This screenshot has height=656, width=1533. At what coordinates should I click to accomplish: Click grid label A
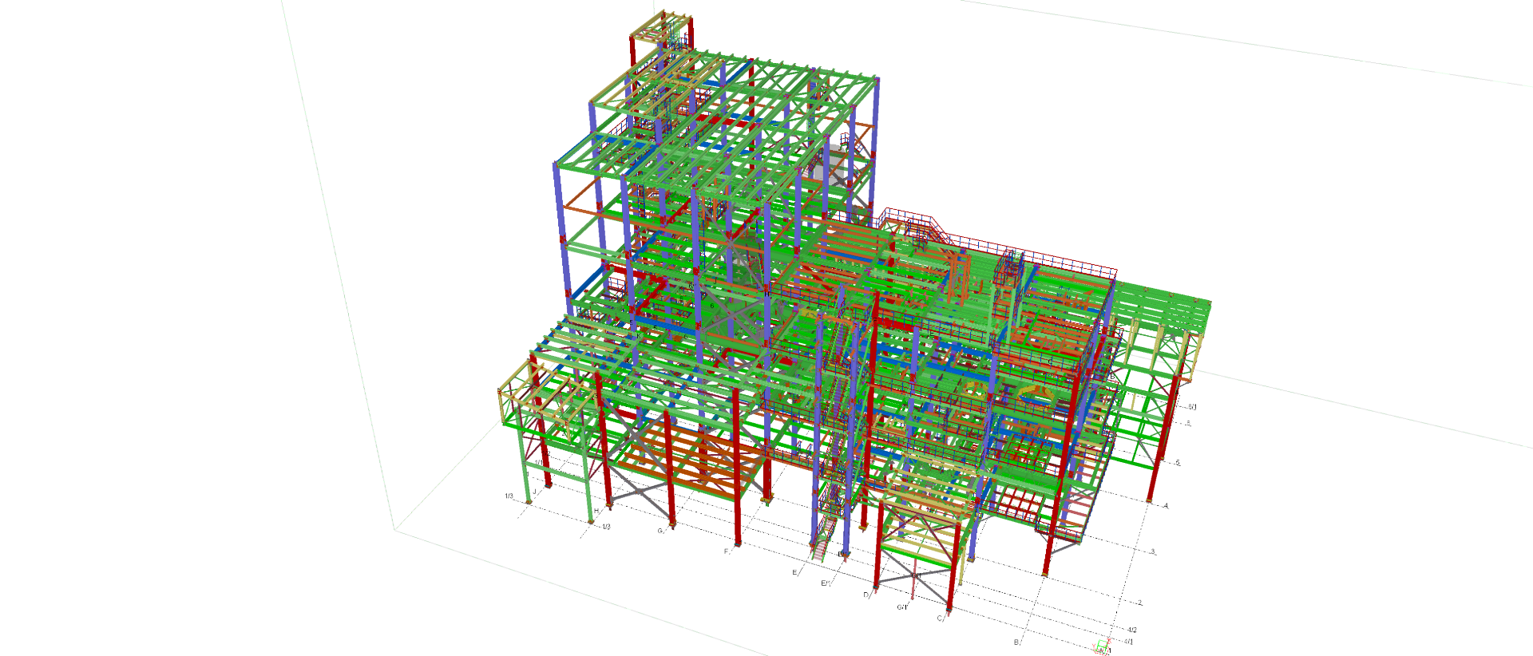[1166, 506]
